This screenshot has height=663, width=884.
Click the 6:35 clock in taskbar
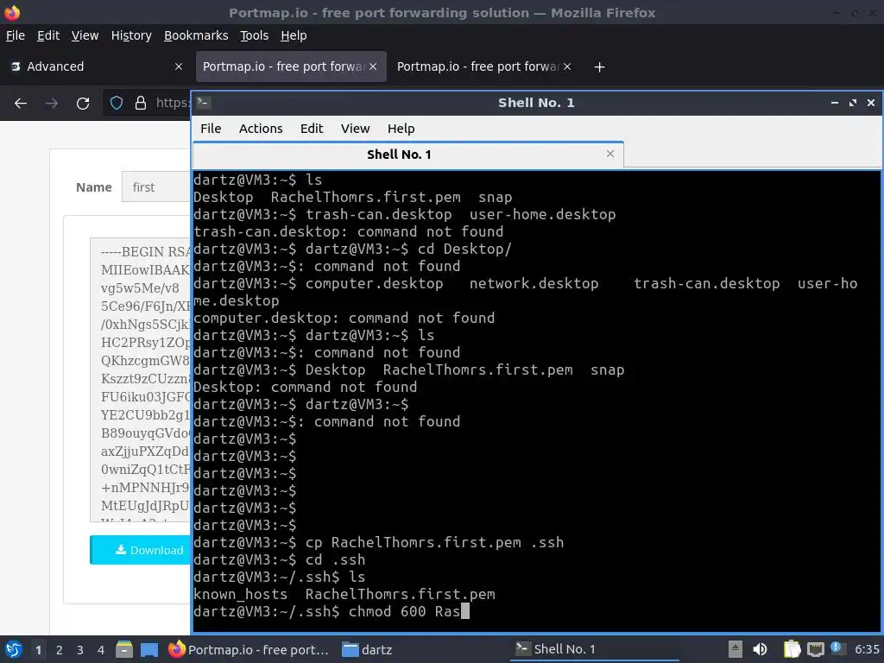click(x=867, y=649)
